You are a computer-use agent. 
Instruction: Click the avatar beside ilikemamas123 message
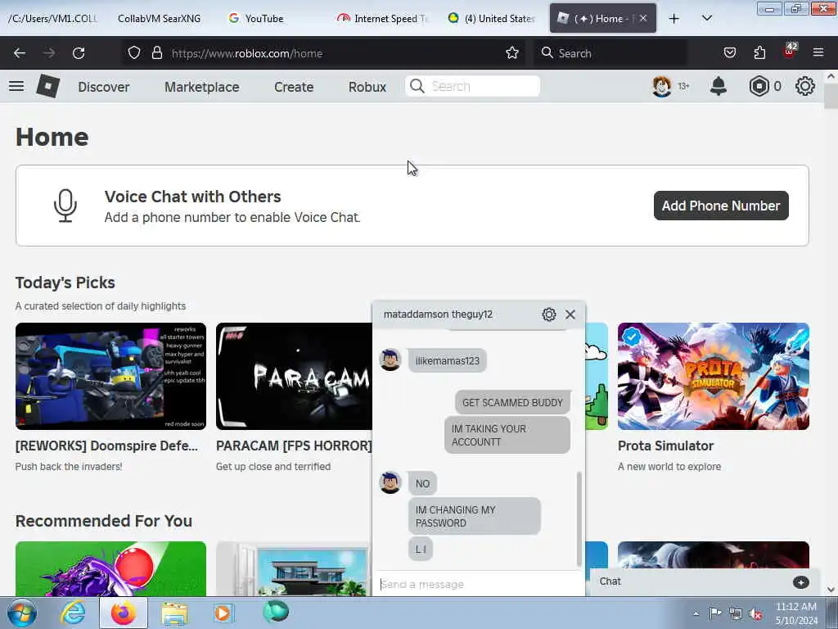tap(390, 360)
